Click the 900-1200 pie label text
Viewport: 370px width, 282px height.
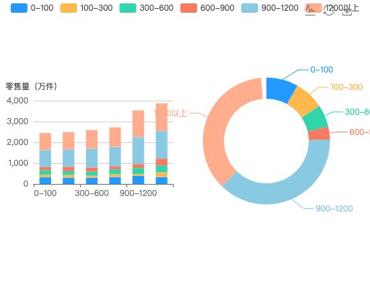(x=334, y=209)
